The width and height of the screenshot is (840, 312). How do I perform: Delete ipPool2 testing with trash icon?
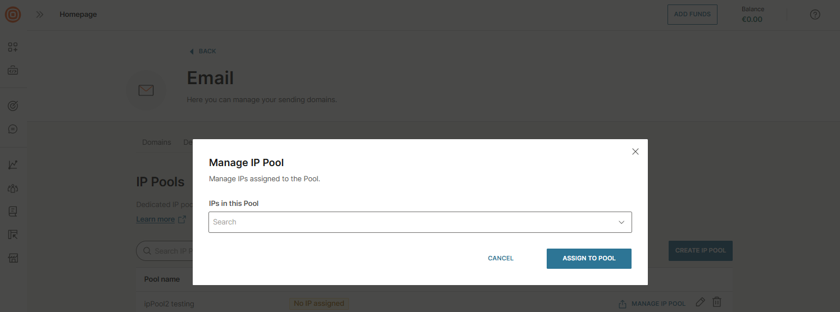(717, 302)
